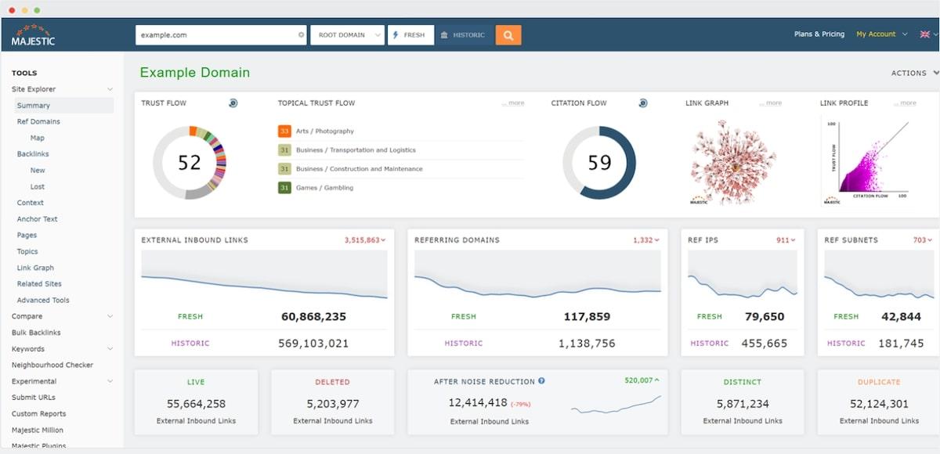Clear the search field with the x icon
This screenshot has width=940, height=454.
click(x=302, y=35)
